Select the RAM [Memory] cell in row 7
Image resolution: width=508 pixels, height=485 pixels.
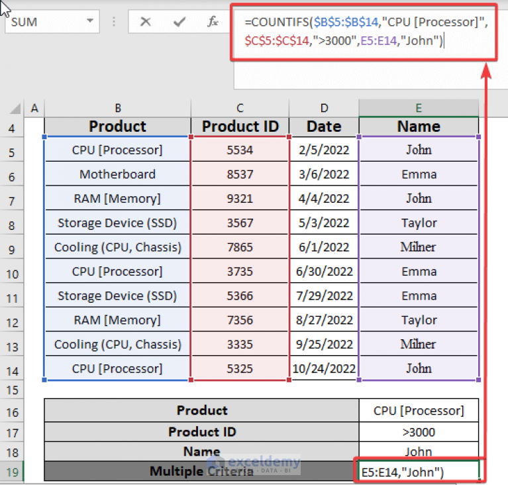pyautogui.click(x=118, y=198)
